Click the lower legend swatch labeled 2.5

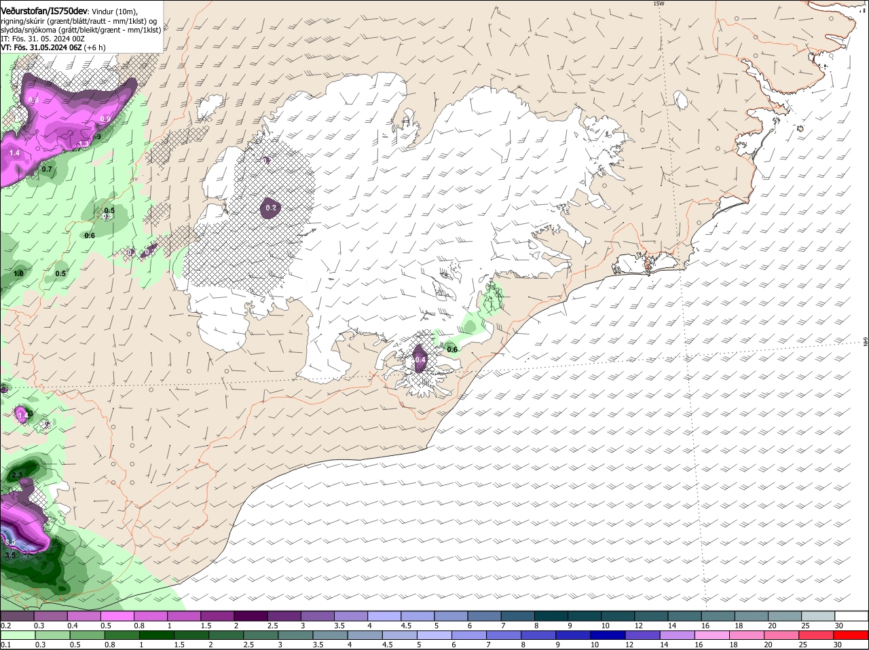(x=261, y=635)
